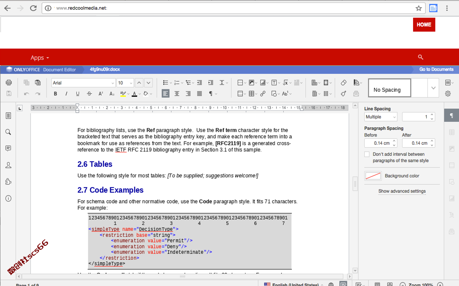Open English (United States) language selector

click(x=293, y=285)
